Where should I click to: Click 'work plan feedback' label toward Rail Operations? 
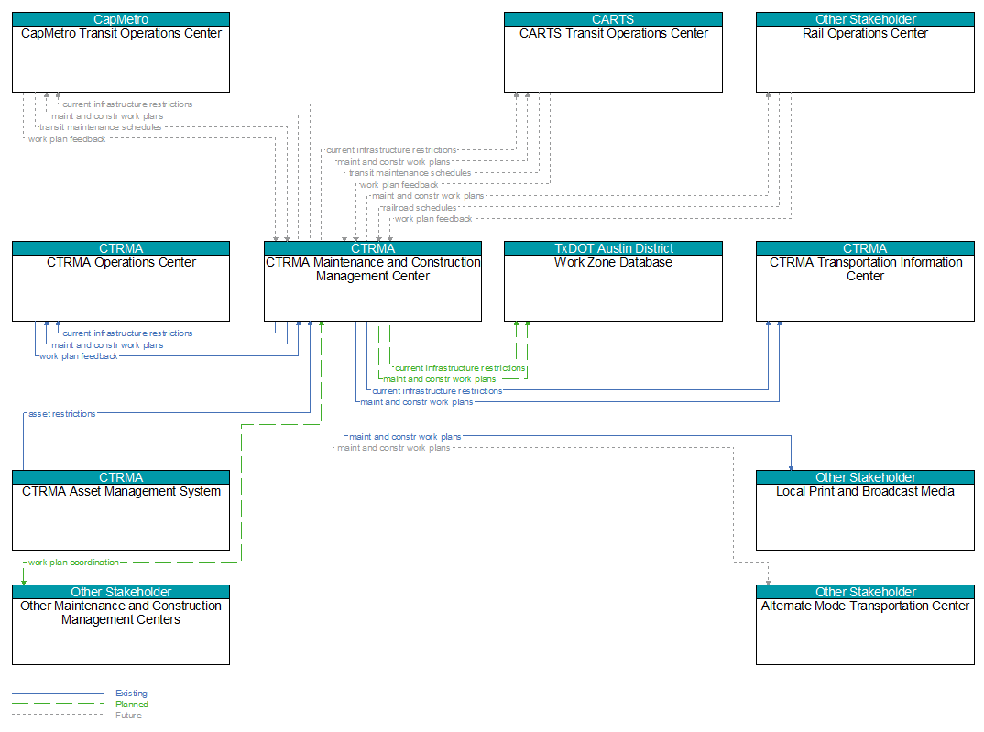point(433,219)
